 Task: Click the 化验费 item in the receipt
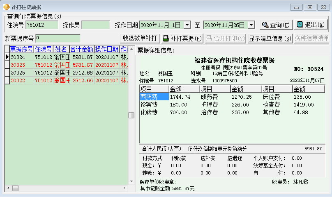(x=149, y=112)
